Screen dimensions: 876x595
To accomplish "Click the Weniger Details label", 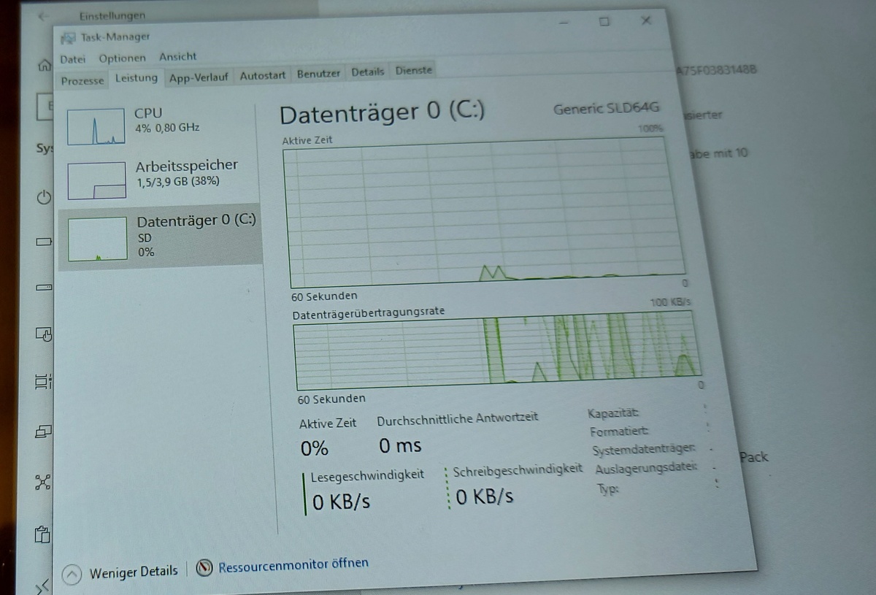I will (134, 571).
